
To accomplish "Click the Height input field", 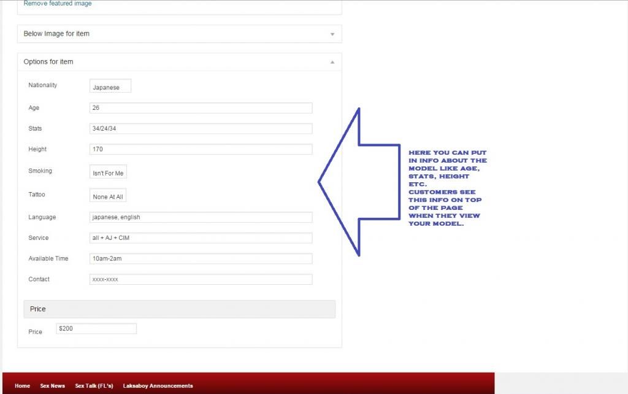I will [201, 149].
